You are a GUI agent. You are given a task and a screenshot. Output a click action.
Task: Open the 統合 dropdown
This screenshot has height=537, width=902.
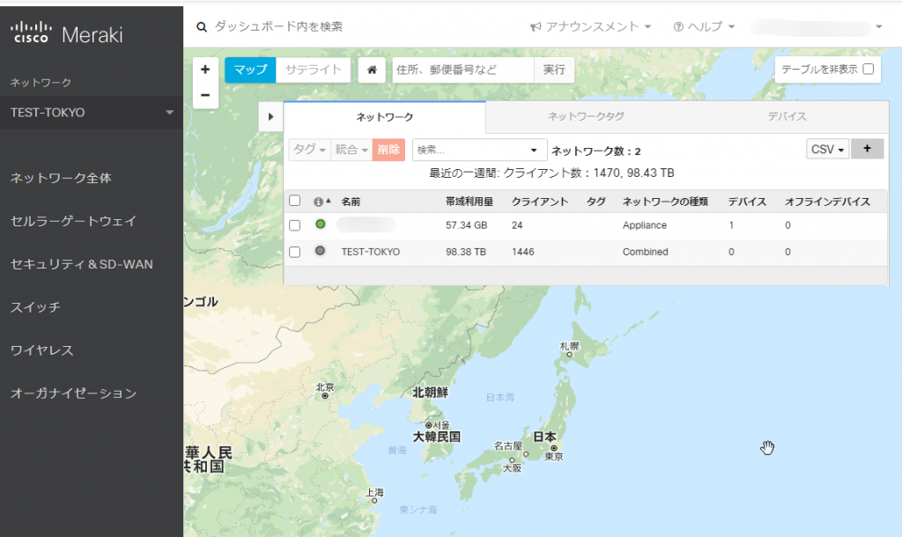[x=351, y=150]
